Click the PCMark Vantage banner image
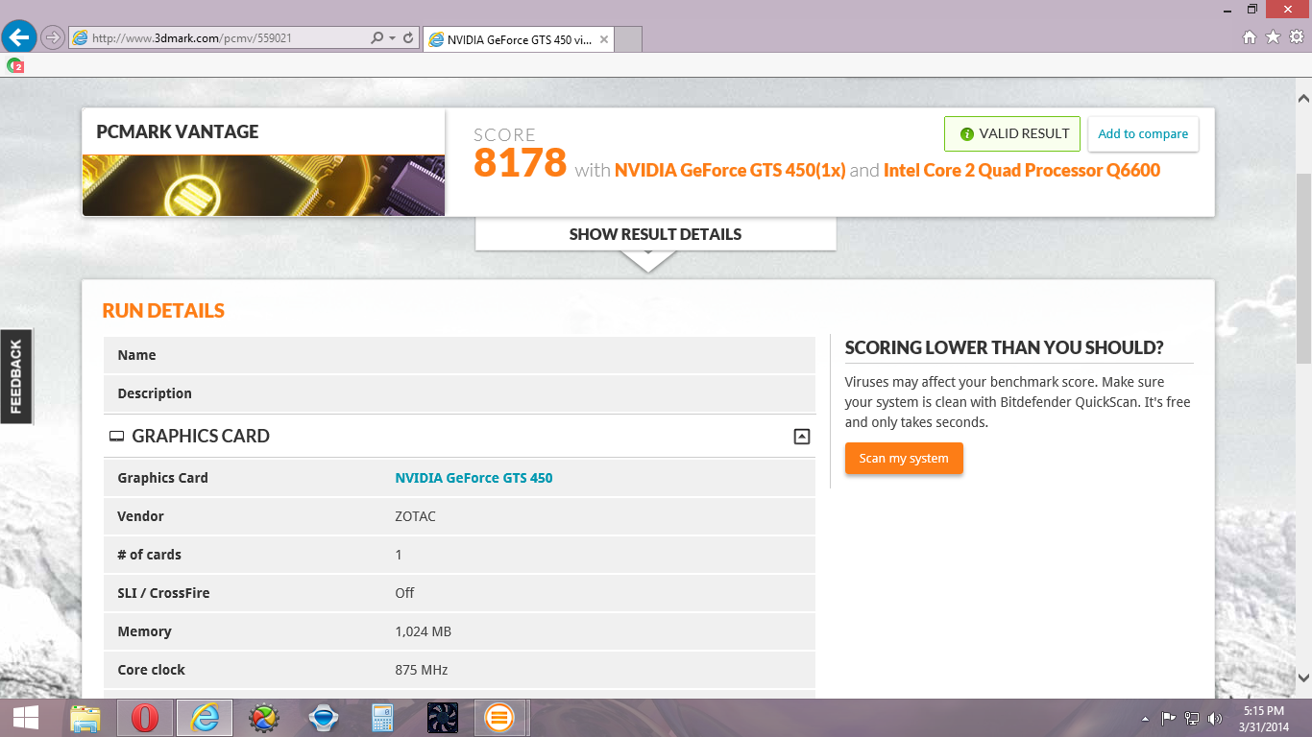The image size is (1312, 737). pos(263,185)
